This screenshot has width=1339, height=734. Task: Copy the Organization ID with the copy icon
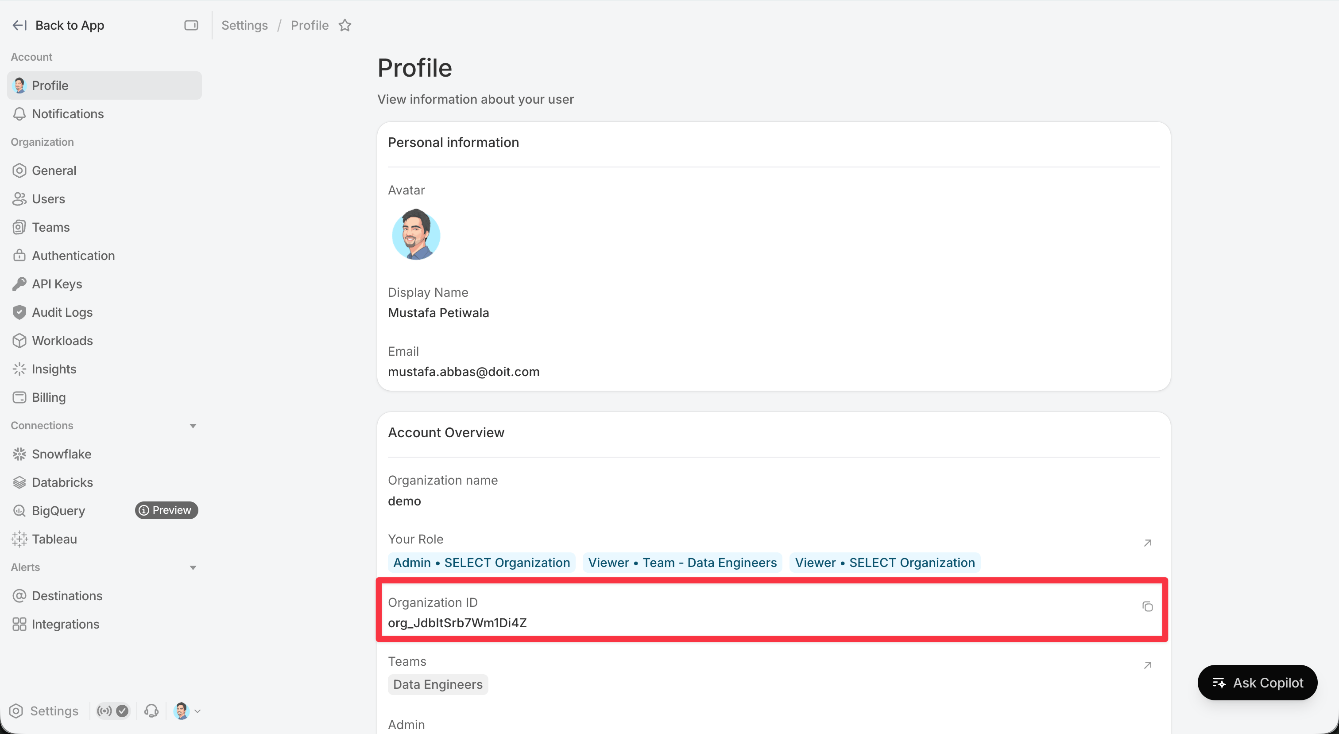(1147, 606)
